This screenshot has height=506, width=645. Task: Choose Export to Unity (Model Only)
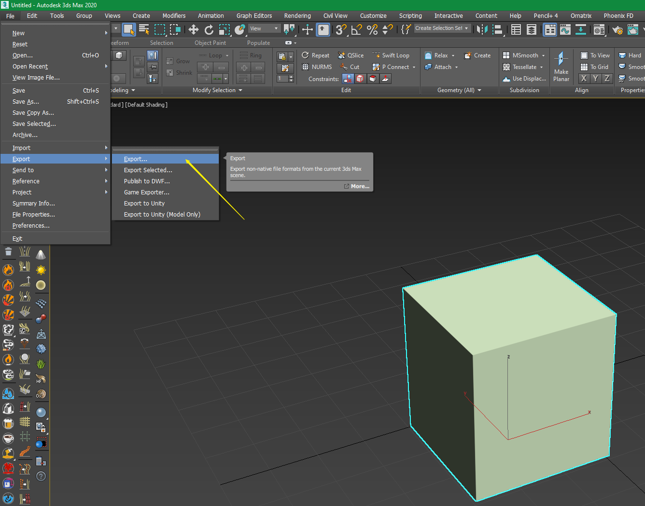pos(165,214)
